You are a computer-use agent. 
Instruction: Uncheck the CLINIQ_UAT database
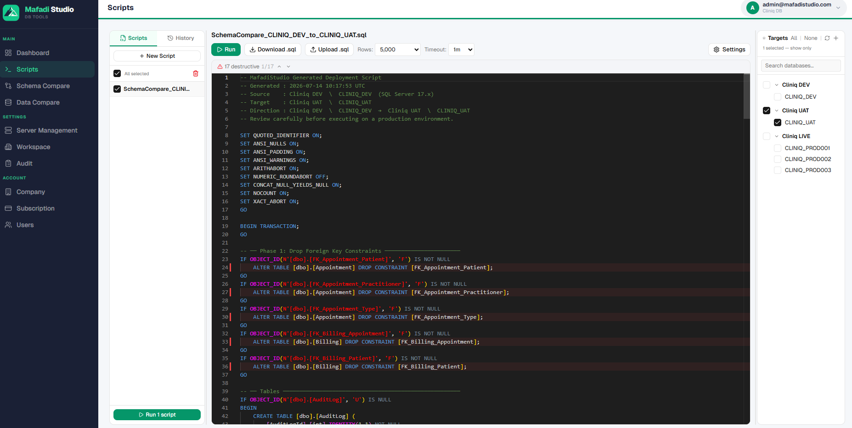pyautogui.click(x=778, y=122)
